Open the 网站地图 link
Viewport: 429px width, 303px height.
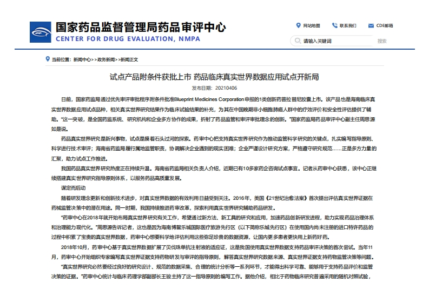tap(311, 25)
